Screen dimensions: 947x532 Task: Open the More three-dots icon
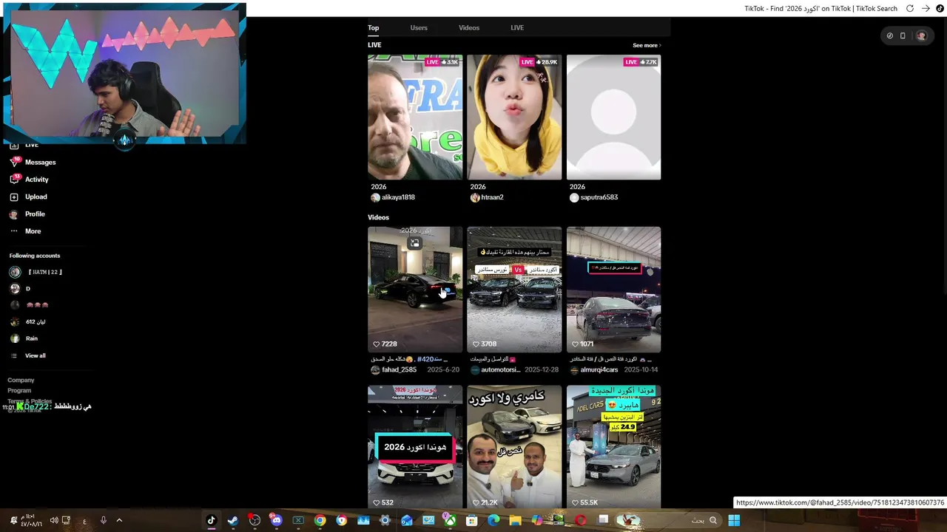(x=14, y=231)
